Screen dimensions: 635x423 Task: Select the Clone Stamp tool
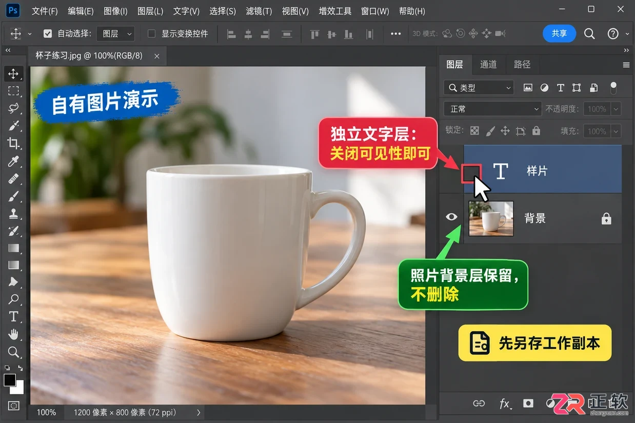(x=13, y=214)
